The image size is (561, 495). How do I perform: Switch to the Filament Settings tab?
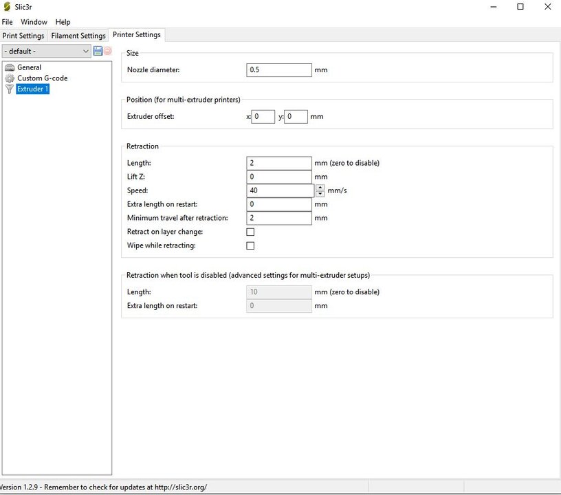(x=78, y=36)
